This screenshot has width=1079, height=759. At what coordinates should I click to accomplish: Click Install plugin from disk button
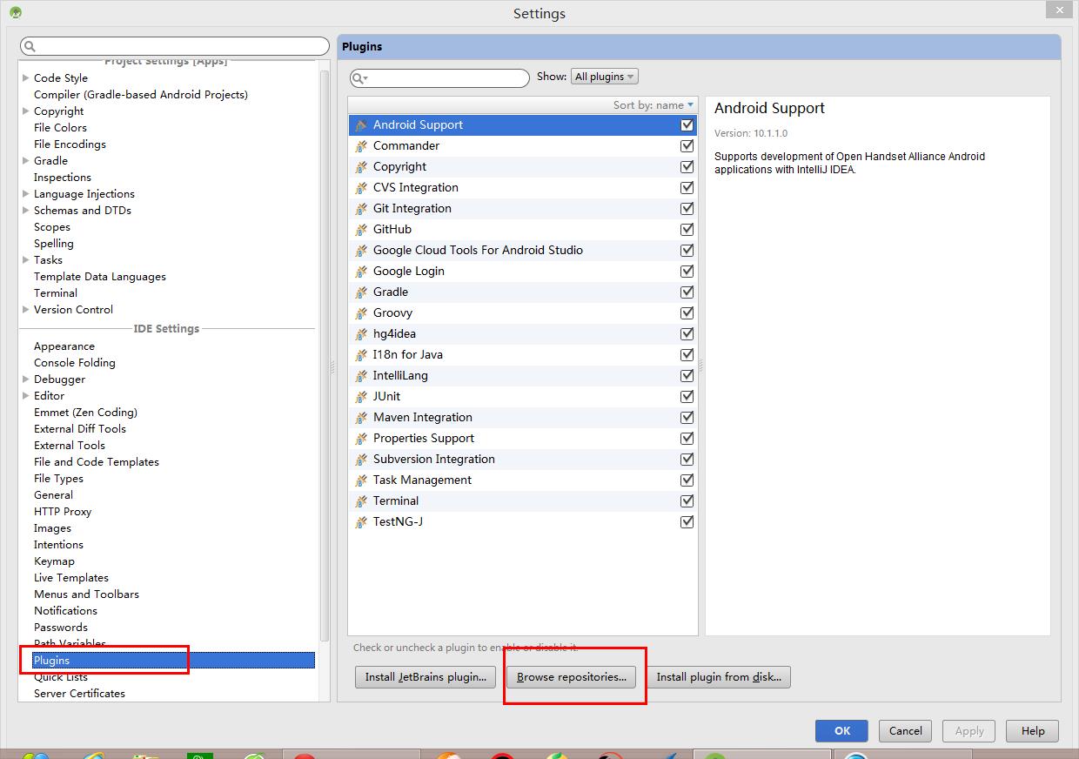tap(719, 676)
